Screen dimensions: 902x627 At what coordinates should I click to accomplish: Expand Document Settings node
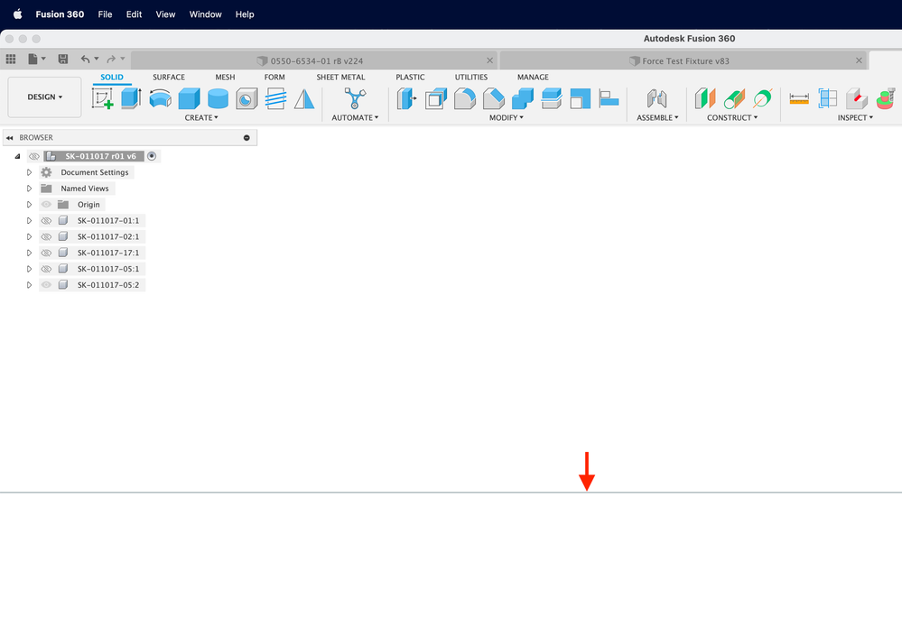[x=29, y=172]
